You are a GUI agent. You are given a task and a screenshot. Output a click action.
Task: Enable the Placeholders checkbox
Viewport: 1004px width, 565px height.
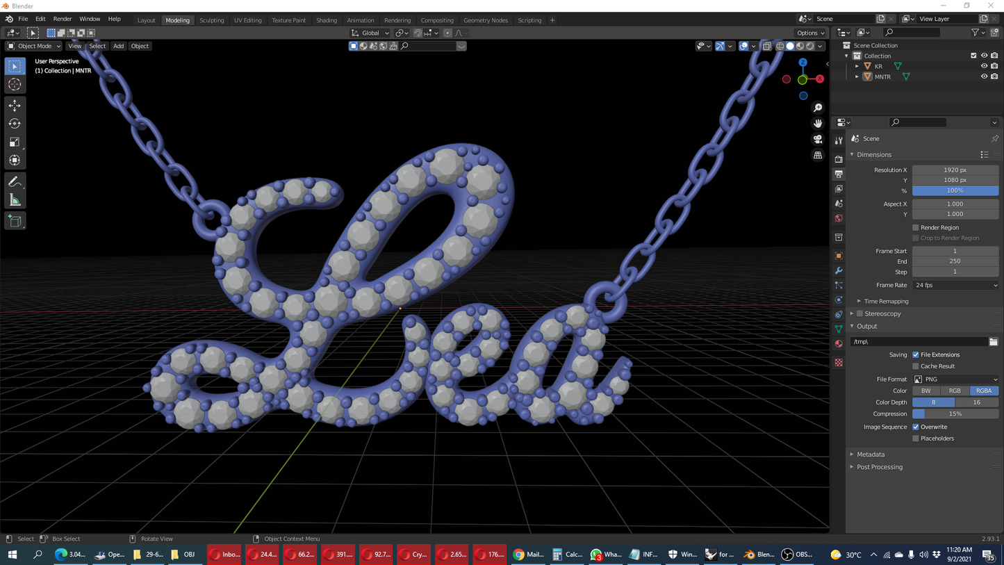click(916, 439)
